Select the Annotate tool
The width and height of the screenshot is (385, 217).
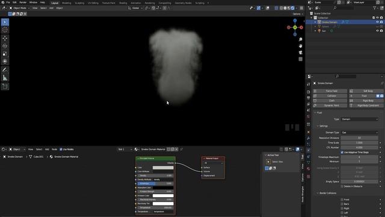click(x=5, y=70)
